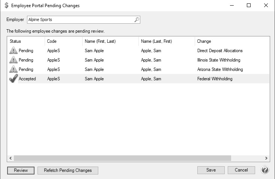The height and width of the screenshot is (179, 275).
Task: Click warning icon beside Illinois State Withholding row
Action: coord(14,60)
